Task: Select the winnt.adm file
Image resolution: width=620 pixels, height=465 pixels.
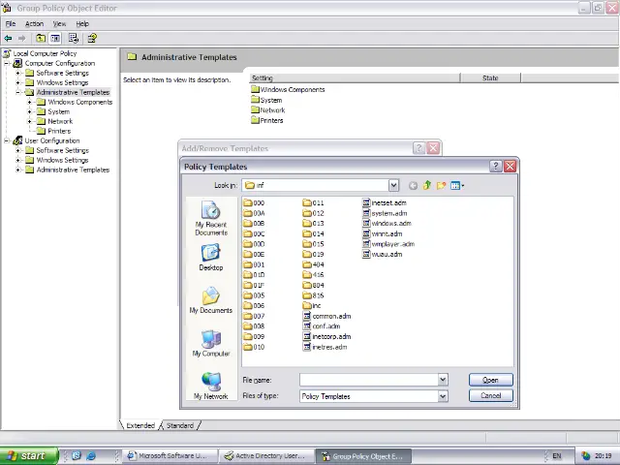Action: (383, 233)
